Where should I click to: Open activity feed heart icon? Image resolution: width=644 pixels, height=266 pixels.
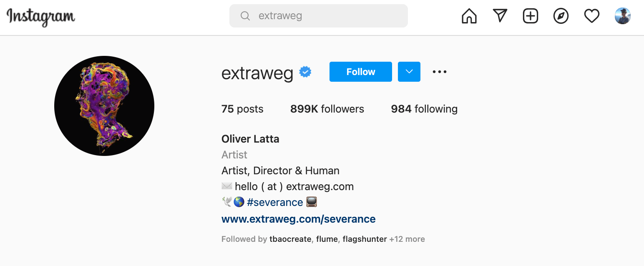(x=591, y=16)
